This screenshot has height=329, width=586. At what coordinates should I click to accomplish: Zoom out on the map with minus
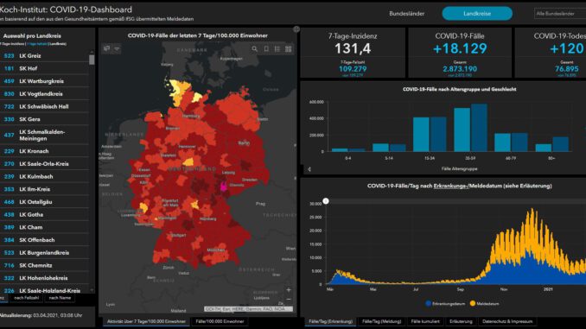pos(289,300)
